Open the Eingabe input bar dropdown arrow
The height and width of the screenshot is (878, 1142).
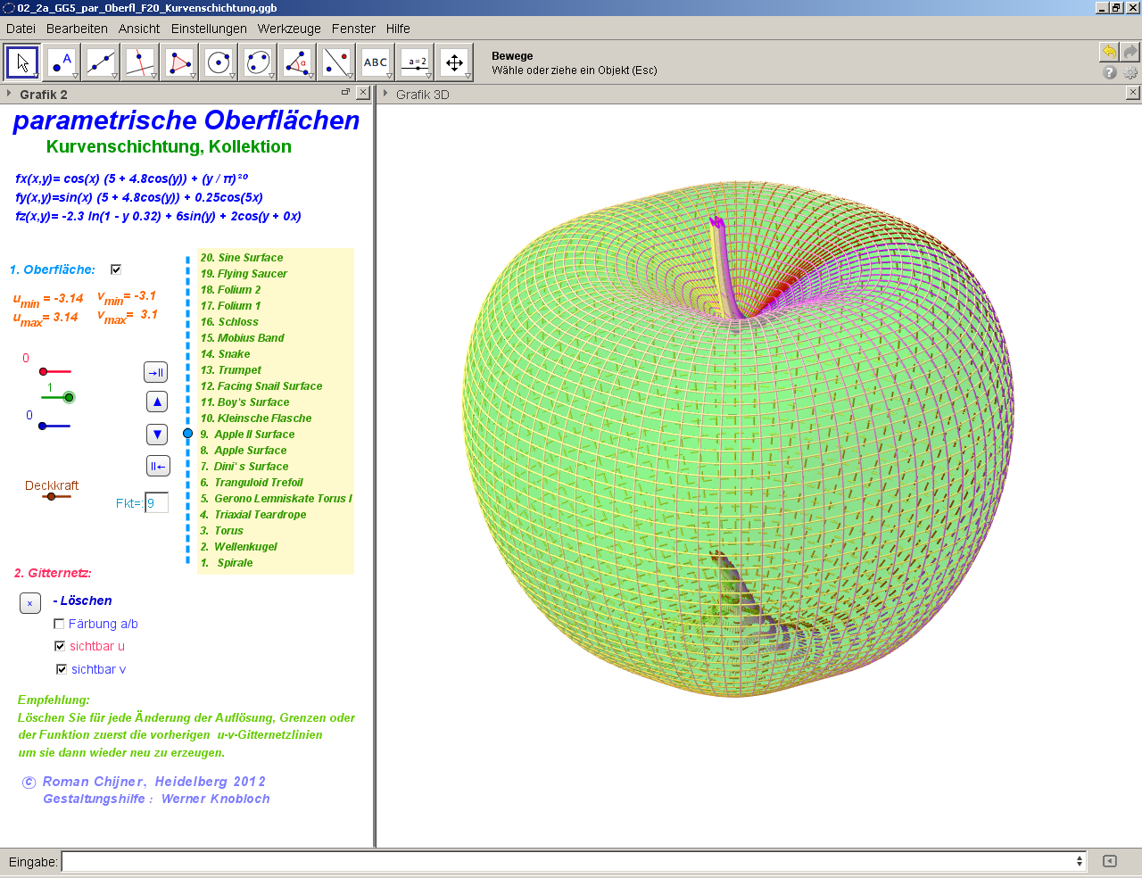click(1080, 861)
